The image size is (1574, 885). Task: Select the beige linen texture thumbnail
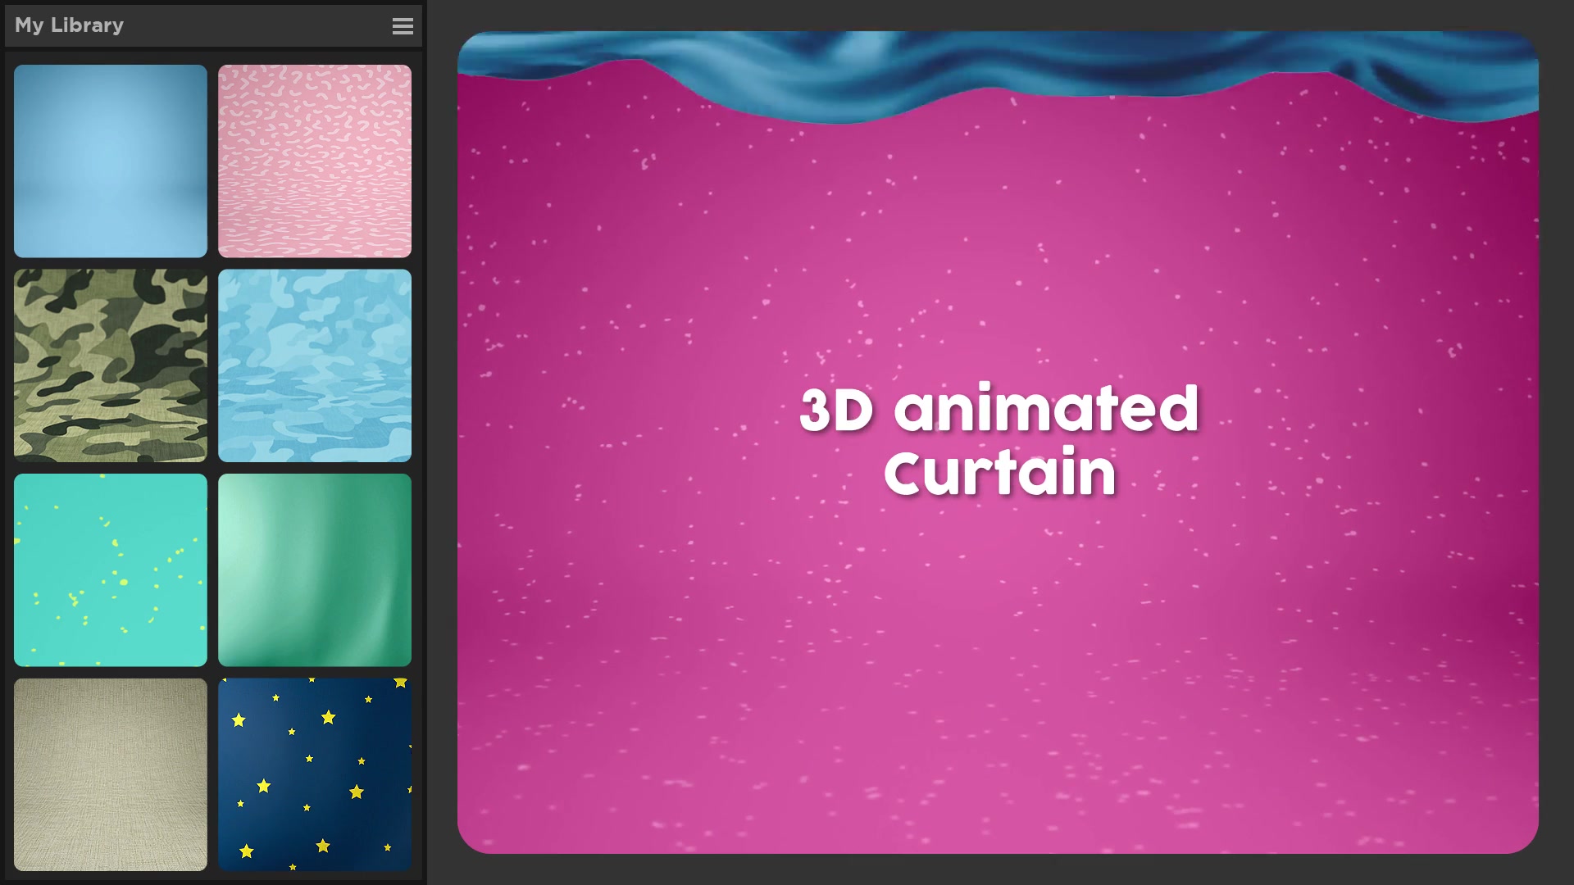click(x=111, y=774)
